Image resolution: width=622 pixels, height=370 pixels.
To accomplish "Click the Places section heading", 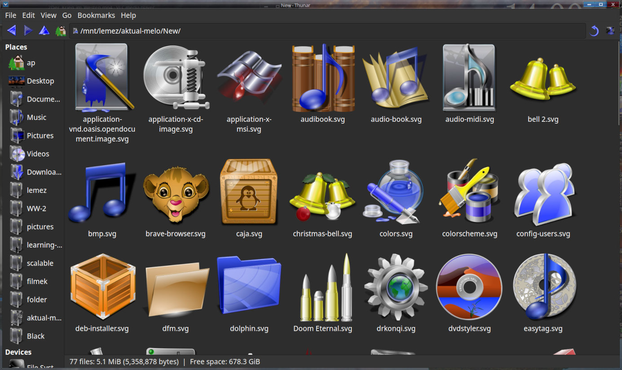I will coord(16,47).
